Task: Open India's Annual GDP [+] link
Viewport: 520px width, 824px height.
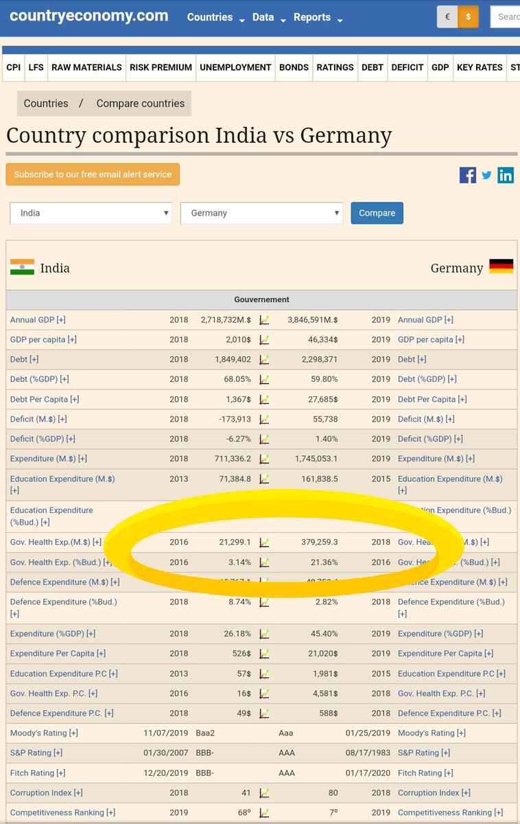Action: [x=38, y=320]
